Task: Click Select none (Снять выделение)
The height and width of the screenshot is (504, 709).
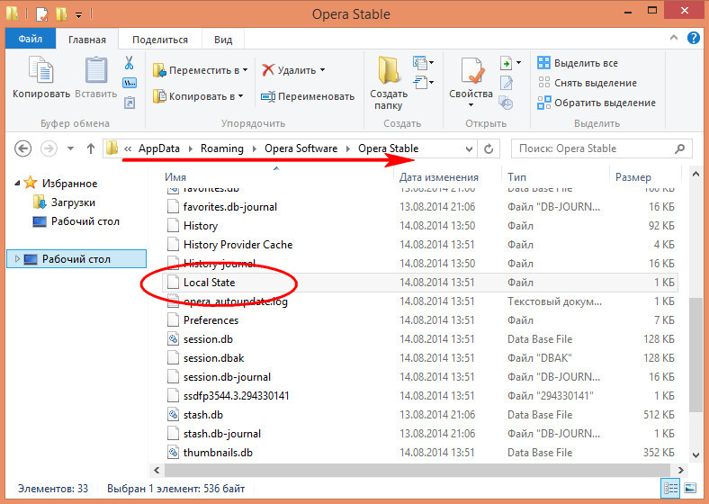Action: pyautogui.click(x=587, y=83)
